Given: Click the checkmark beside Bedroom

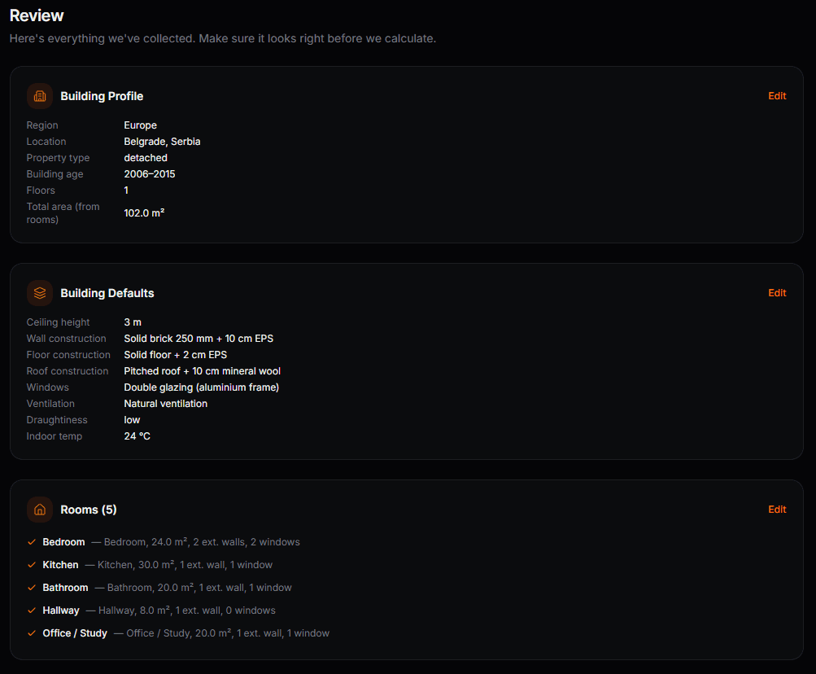Looking at the screenshot, I should (32, 542).
